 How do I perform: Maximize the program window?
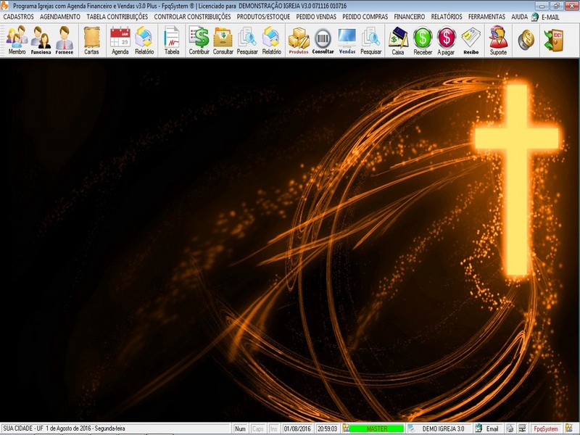(x=556, y=6)
